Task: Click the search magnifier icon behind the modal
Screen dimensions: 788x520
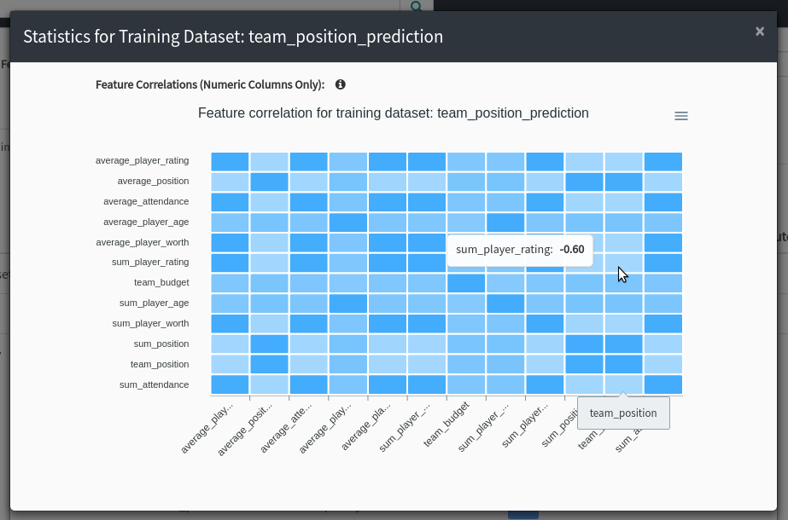Action: pos(417,6)
